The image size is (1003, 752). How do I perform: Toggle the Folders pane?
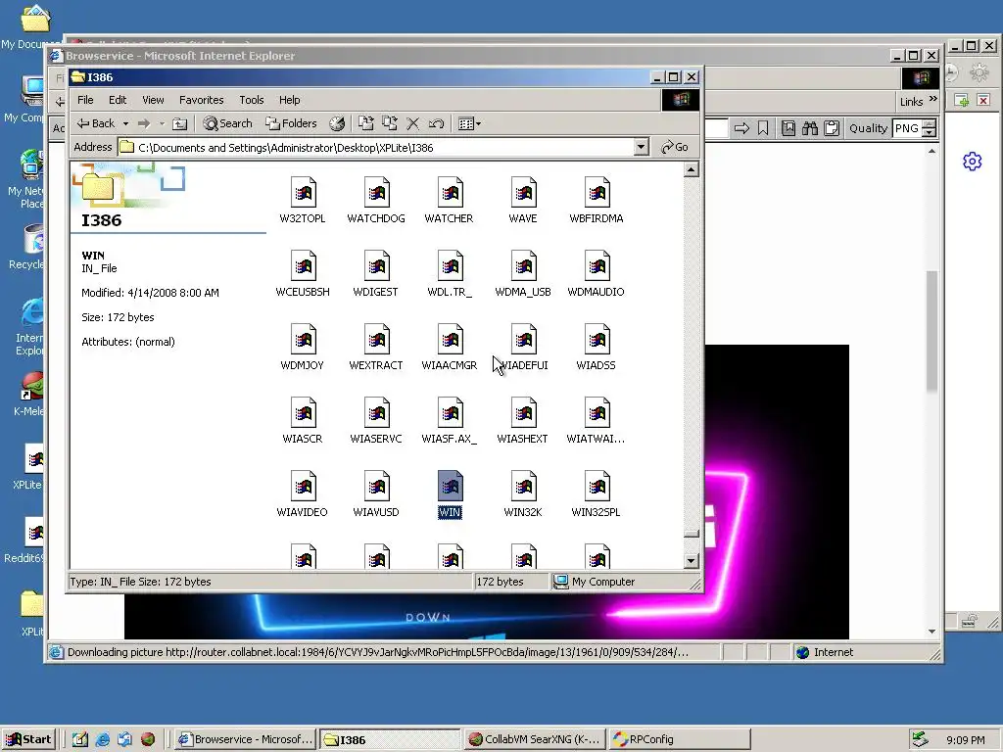pyautogui.click(x=291, y=123)
